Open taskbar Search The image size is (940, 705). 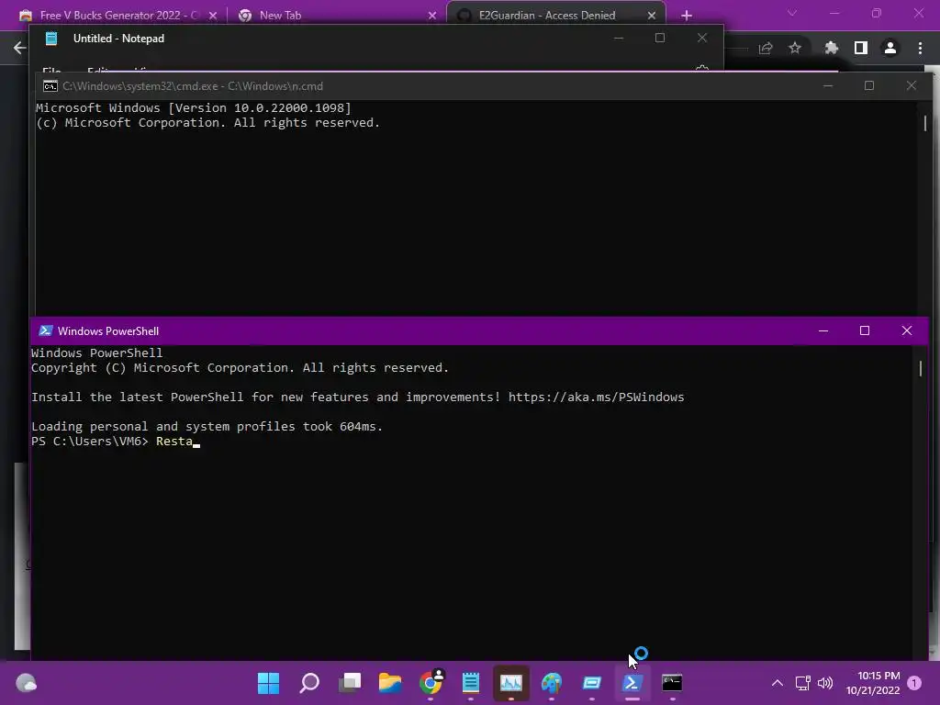(x=309, y=683)
